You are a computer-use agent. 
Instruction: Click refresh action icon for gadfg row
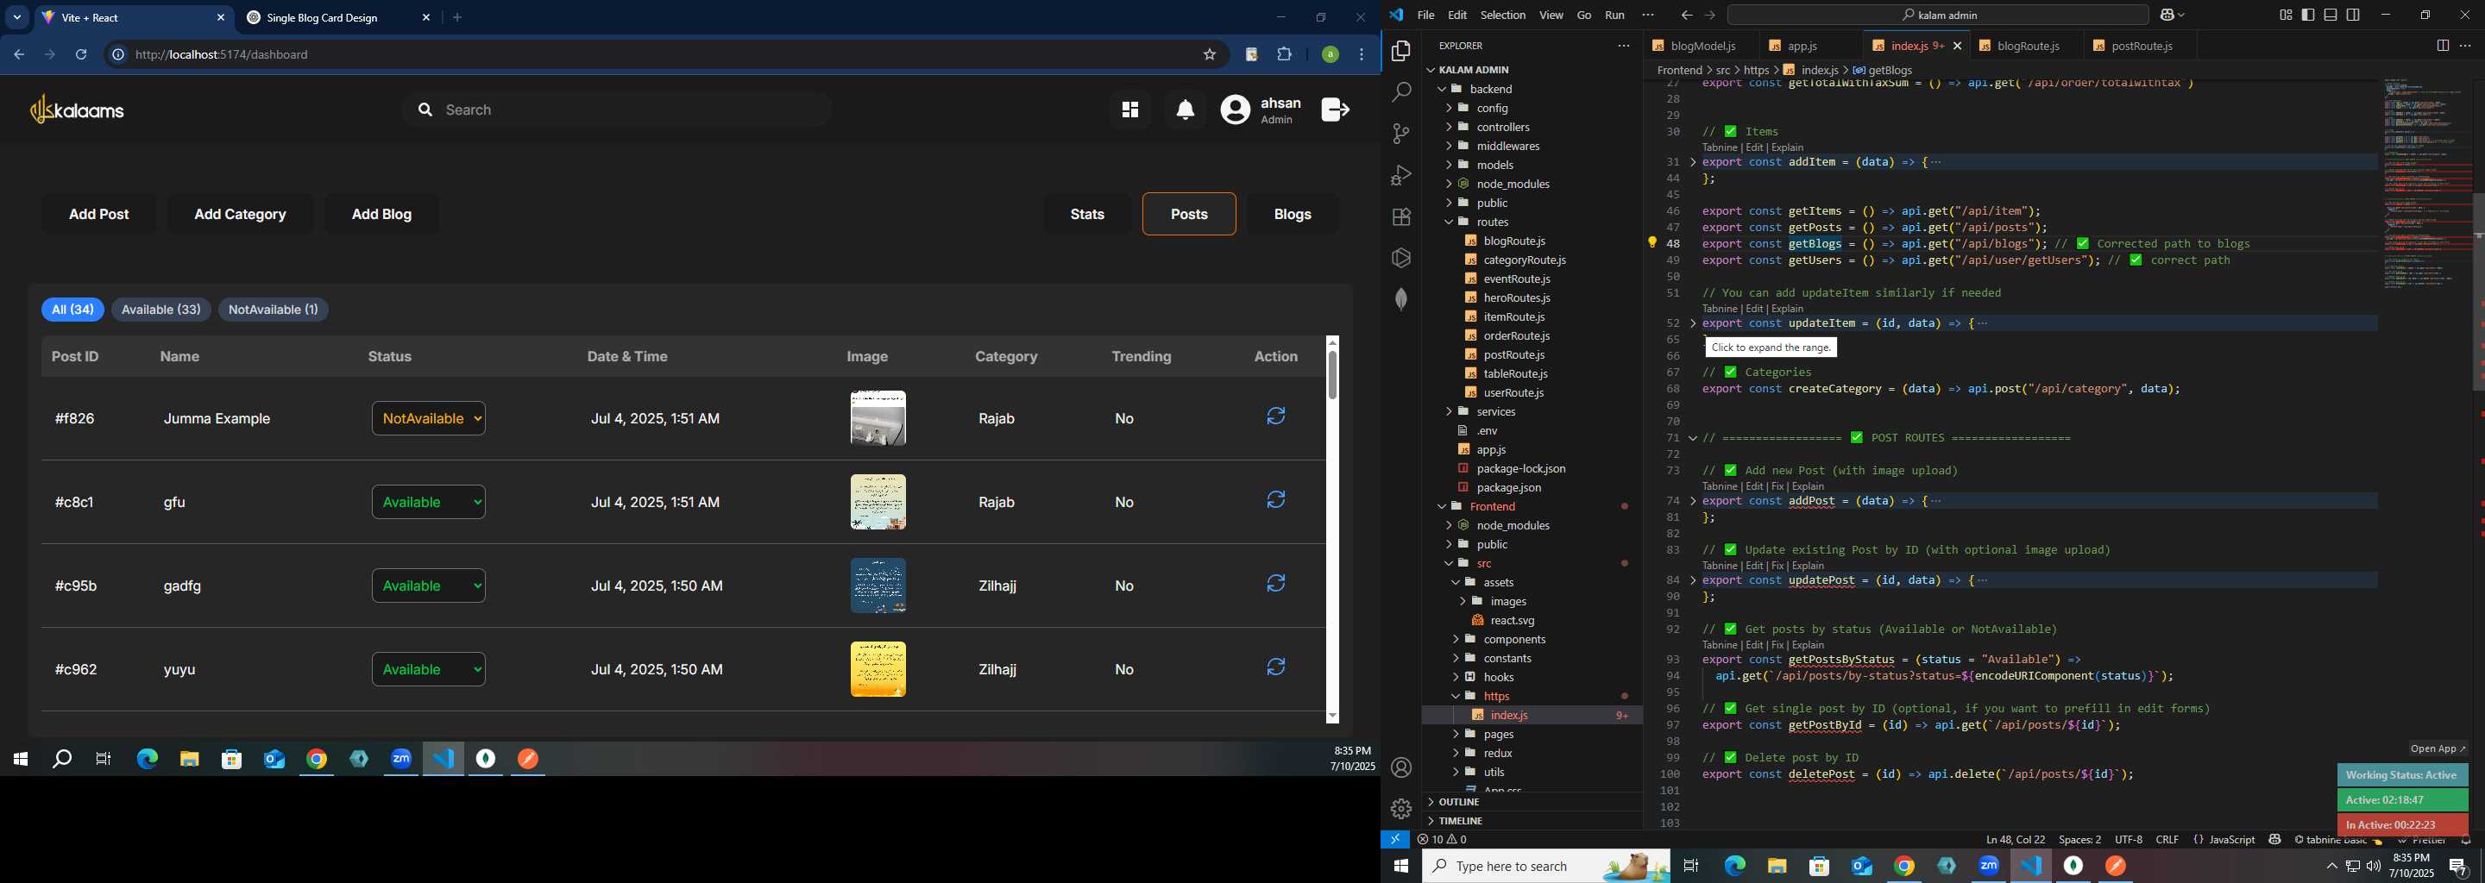pos(1275,584)
